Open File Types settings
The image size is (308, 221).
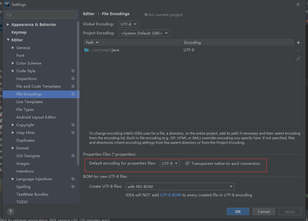coord(25,109)
